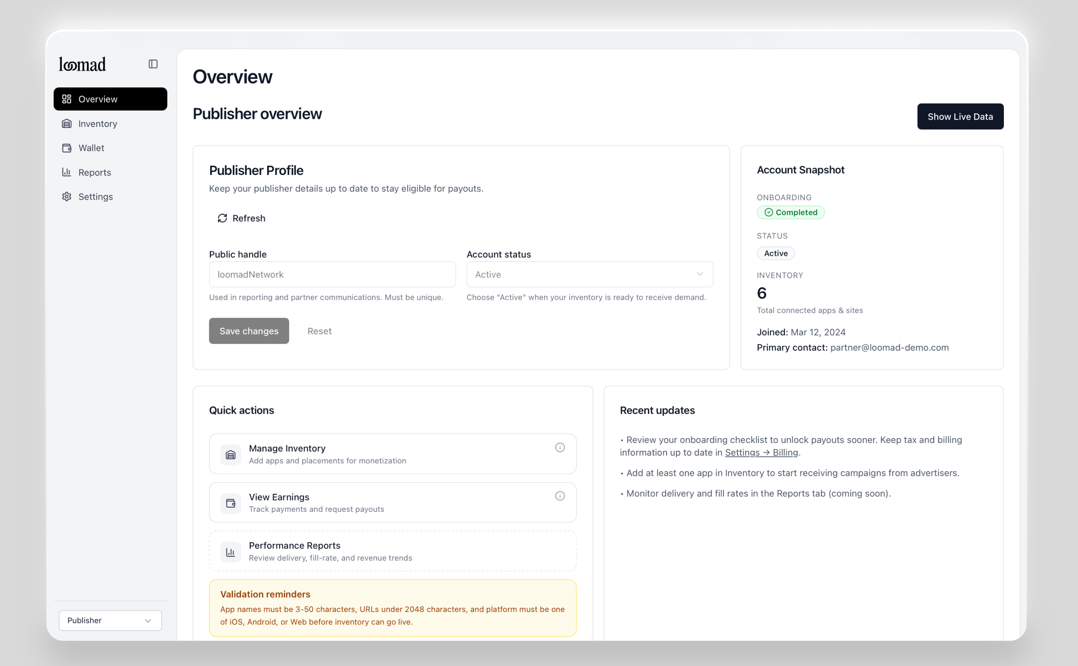Toggle Show Live Data
This screenshot has height=666, width=1078.
coord(960,116)
